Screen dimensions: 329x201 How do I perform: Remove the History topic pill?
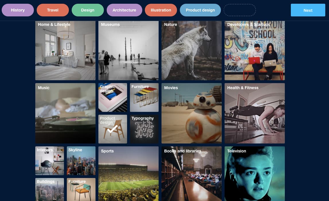click(17, 10)
